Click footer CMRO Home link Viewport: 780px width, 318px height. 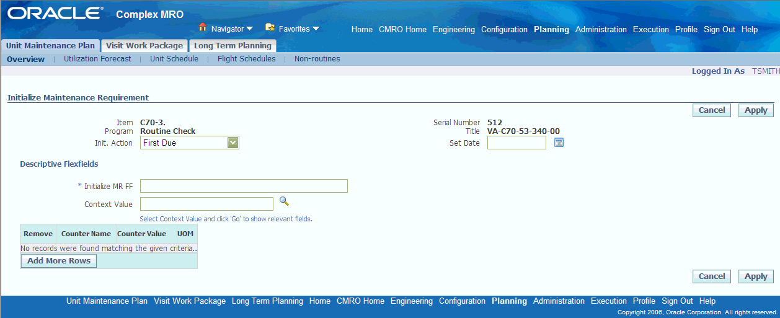click(x=361, y=301)
